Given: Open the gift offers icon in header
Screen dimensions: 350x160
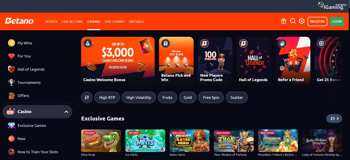Looking at the screenshot, I should coord(284,21).
